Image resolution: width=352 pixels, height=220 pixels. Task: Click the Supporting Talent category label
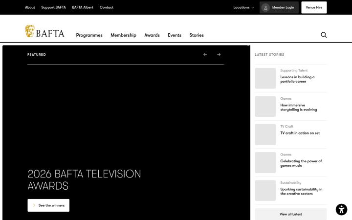point(294,70)
